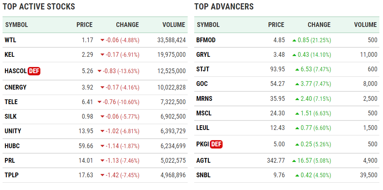Click the green up arrow in AGTL row

[294, 161]
